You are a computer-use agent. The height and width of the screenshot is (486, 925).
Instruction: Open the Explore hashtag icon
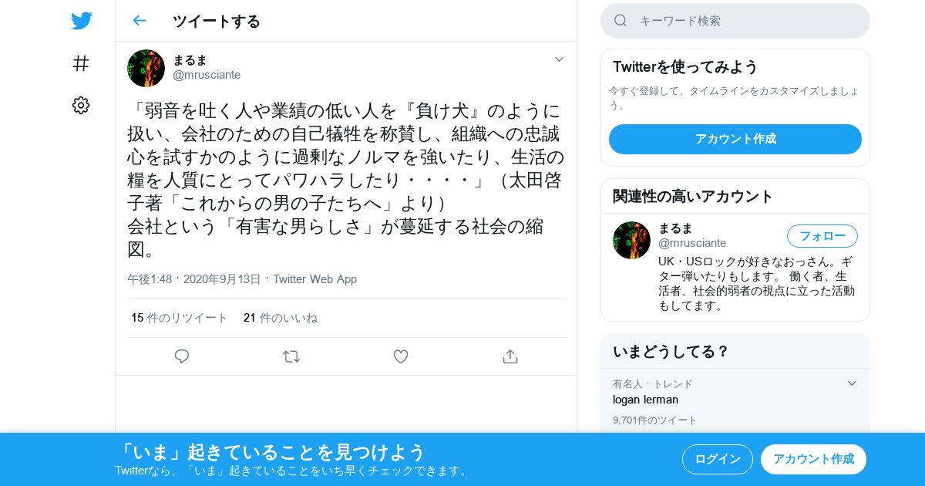pyautogui.click(x=81, y=63)
